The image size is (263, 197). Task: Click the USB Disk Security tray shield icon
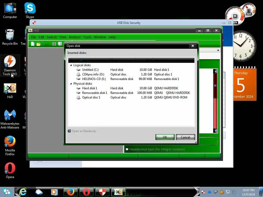click(x=203, y=192)
